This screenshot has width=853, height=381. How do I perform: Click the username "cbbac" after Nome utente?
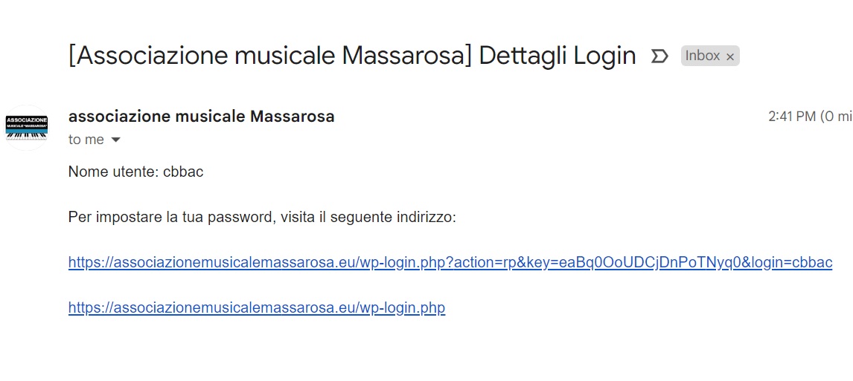tap(183, 172)
